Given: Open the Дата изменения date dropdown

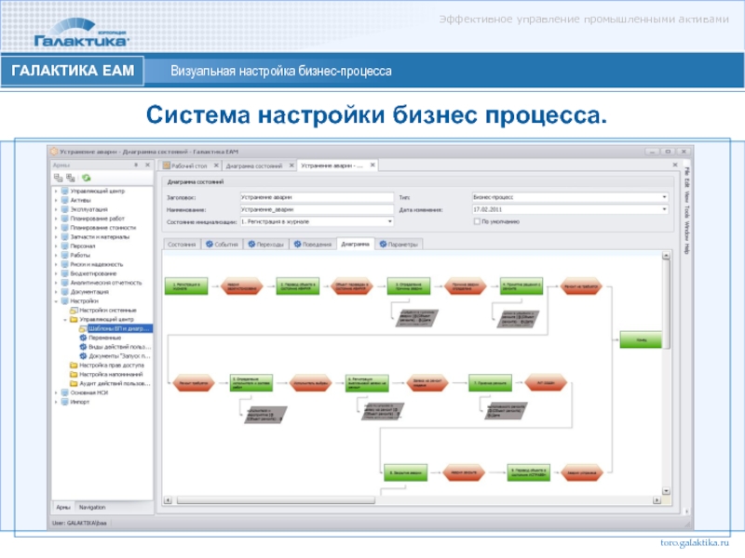Looking at the screenshot, I should (664, 209).
